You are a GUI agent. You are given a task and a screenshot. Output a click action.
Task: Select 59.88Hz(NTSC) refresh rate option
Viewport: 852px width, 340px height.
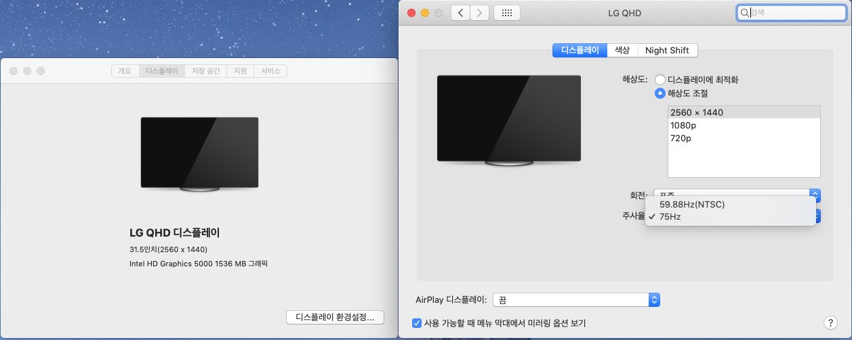point(730,204)
